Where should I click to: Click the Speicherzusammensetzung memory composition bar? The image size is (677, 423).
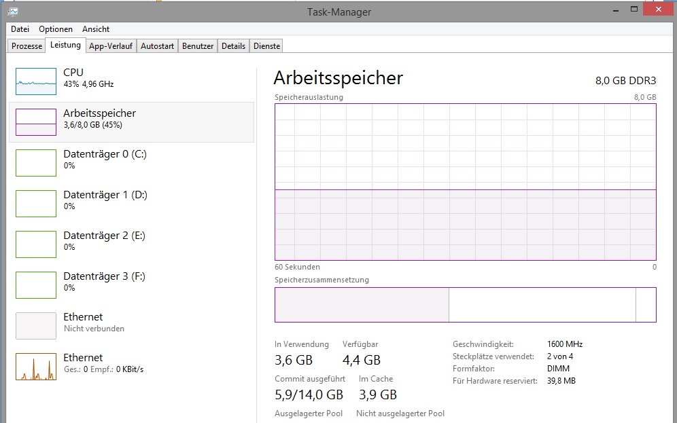tap(465, 305)
